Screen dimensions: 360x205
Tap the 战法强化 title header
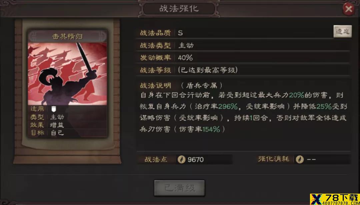179,9
